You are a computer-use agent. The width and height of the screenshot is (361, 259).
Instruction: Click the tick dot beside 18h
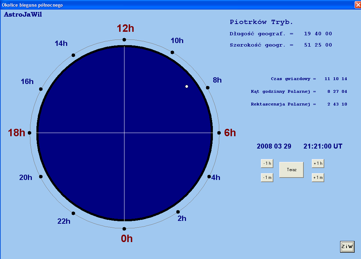coord(29,133)
